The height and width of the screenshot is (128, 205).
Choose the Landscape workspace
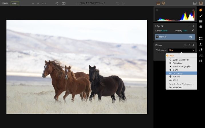pos(181,73)
